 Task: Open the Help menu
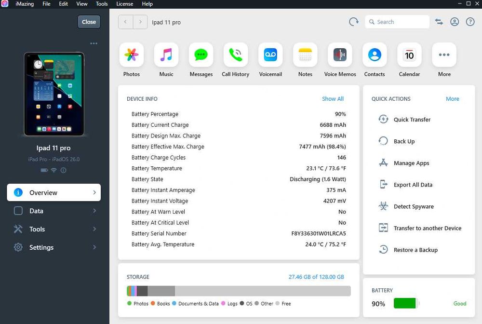tap(147, 4)
